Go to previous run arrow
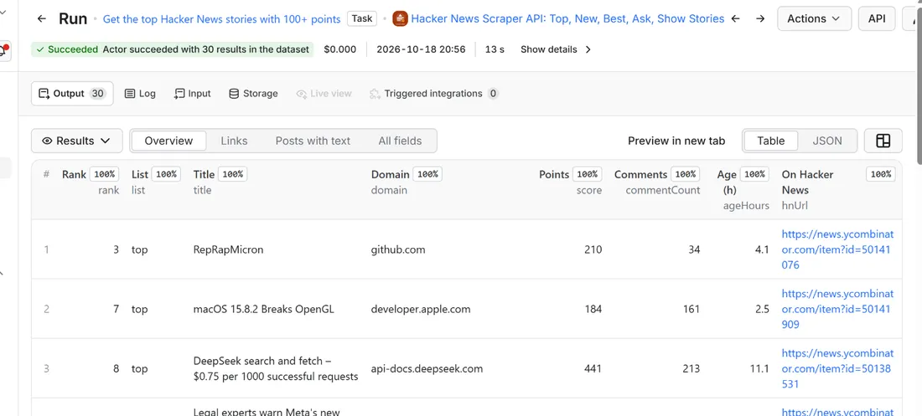Screen dimensions: 922x416 [x=736, y=18]
